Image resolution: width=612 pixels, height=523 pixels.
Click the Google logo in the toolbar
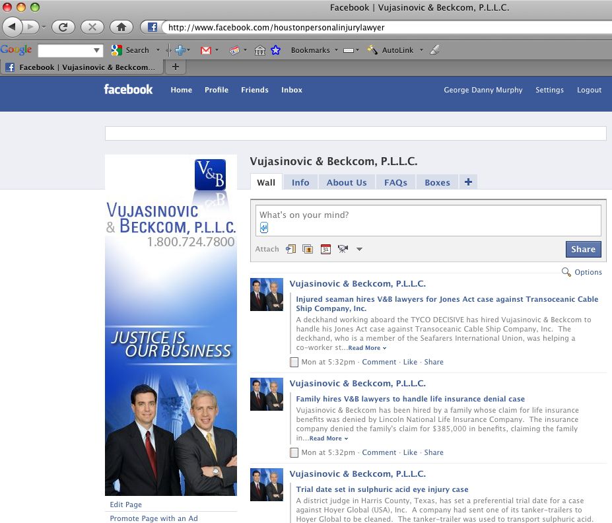pyautogui.click(x=16, y=50)
